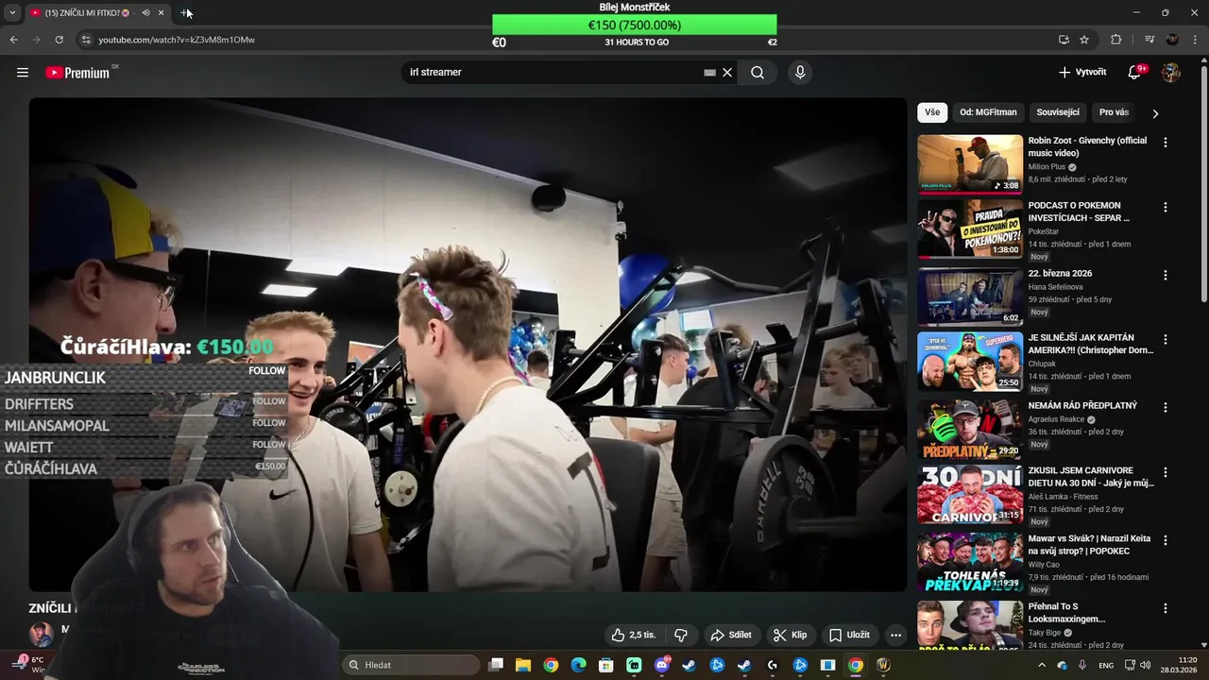Click the search magnifier button
Screen dimensions: 1209x680
(758, 73)
